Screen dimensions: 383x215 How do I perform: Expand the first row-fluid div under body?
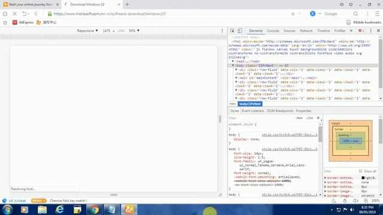tap(236, 70)
